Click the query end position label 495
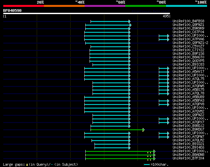Image resolution: width=210 pixels, height=167 pixels. click(166, 16)
